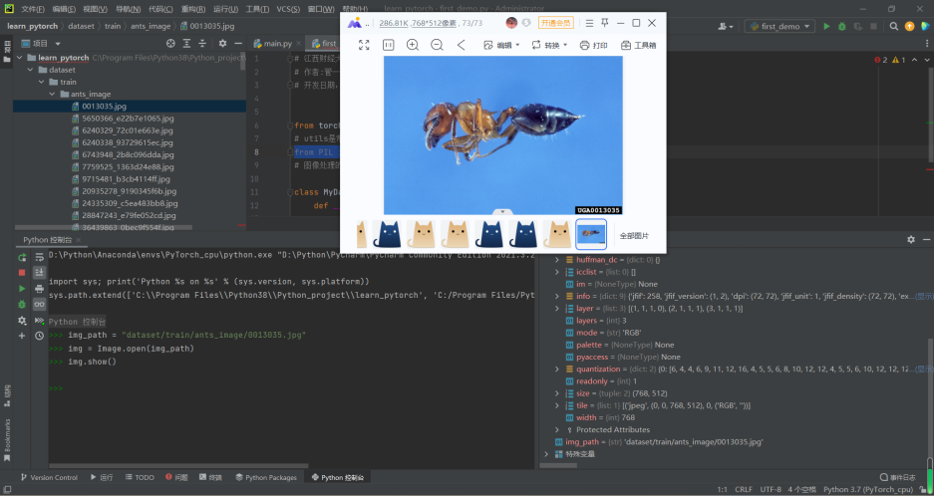Screen dimensions: 934x496
Task: Open the first_demo run configuration dropdown
Action: [781, 26]
